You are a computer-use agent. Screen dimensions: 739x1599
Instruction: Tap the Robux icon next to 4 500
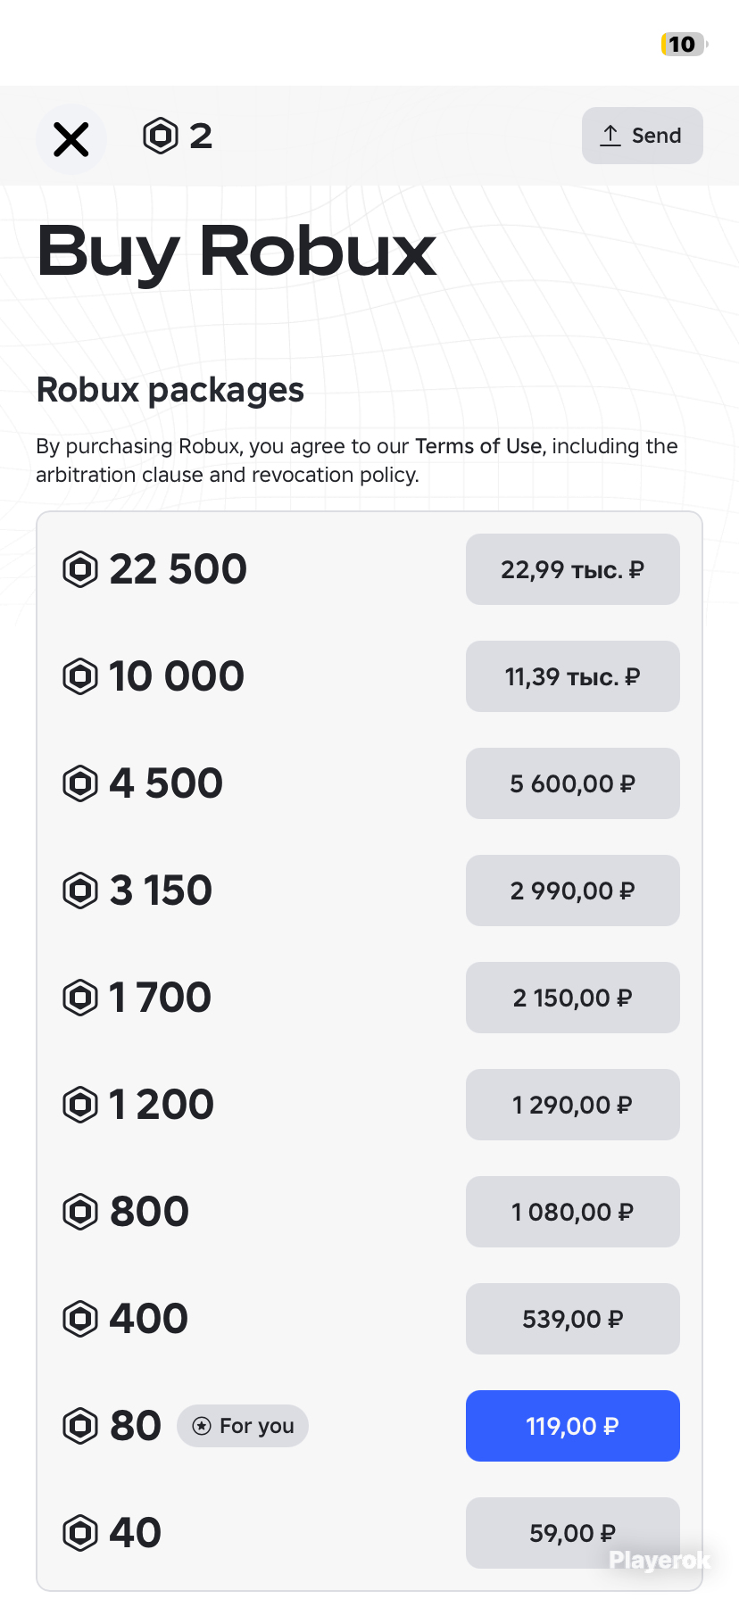(x=80, y=783)
